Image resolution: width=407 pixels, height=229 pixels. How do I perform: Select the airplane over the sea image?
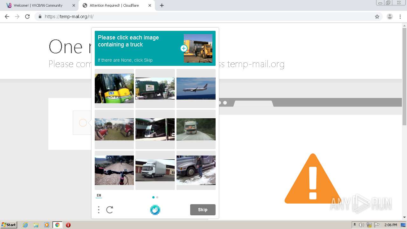point(196,88)
